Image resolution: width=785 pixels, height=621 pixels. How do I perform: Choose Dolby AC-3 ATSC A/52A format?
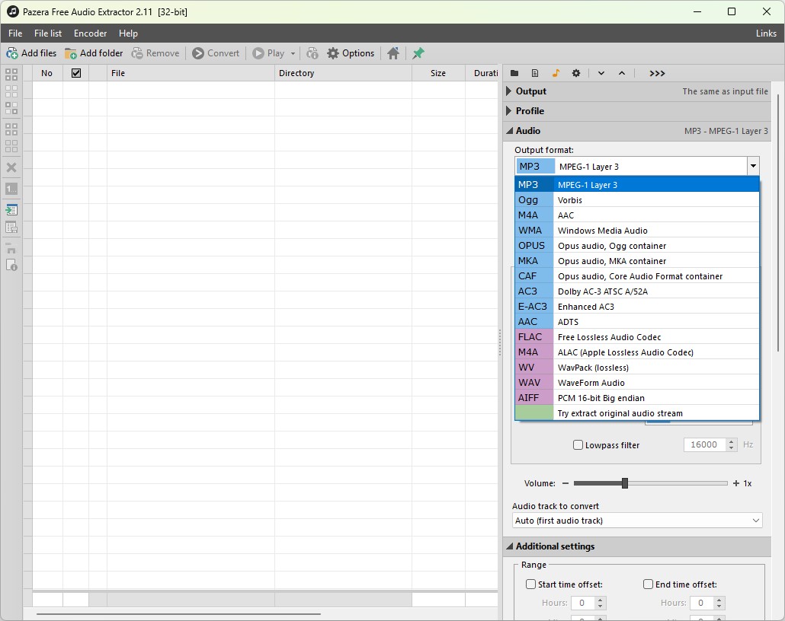(637, 291)
